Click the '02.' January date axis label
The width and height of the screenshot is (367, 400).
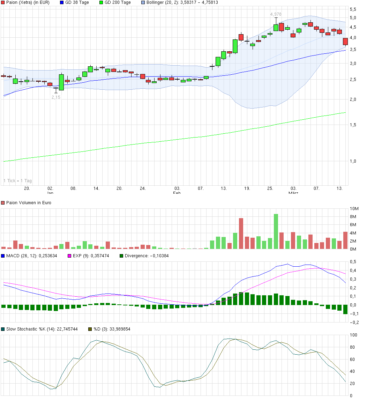tap(50, 188)
